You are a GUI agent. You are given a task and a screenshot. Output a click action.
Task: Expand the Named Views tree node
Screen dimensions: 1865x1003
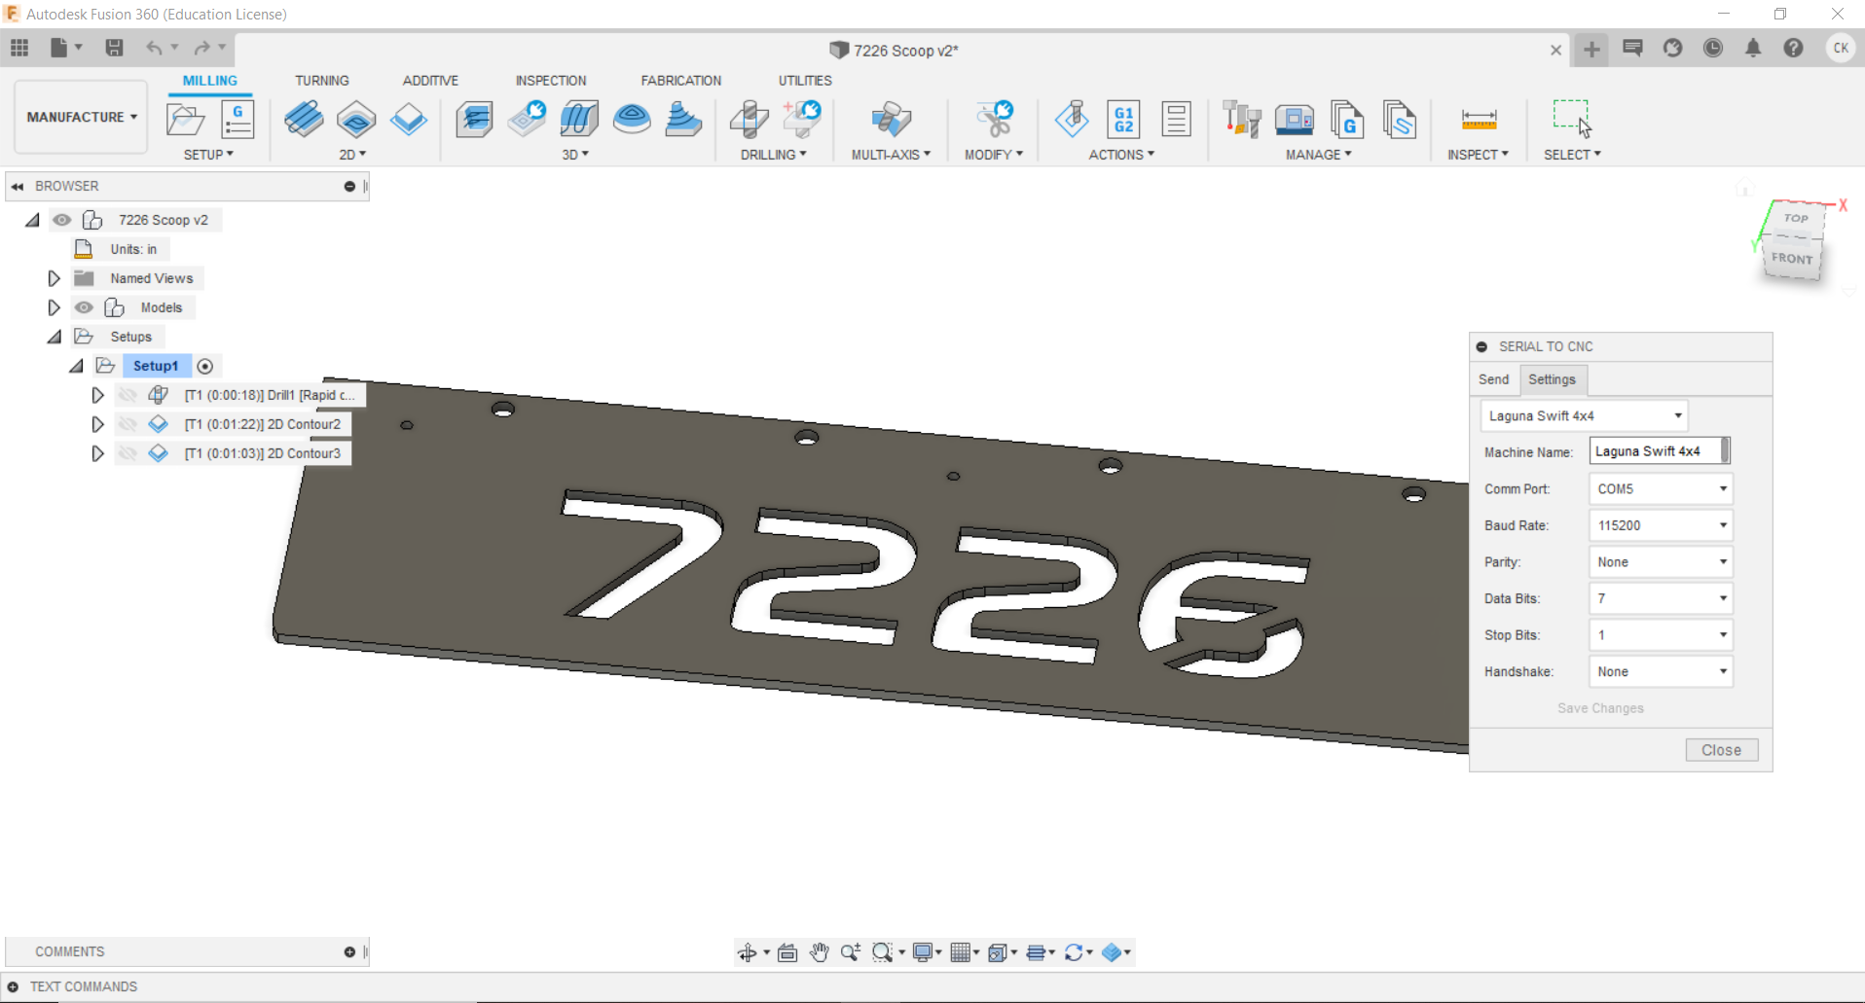tap(55, 278)
